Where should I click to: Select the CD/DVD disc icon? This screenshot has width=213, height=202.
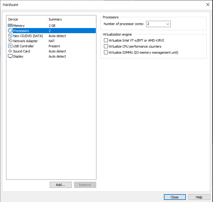pyautogui.click(x=10, y=36)
